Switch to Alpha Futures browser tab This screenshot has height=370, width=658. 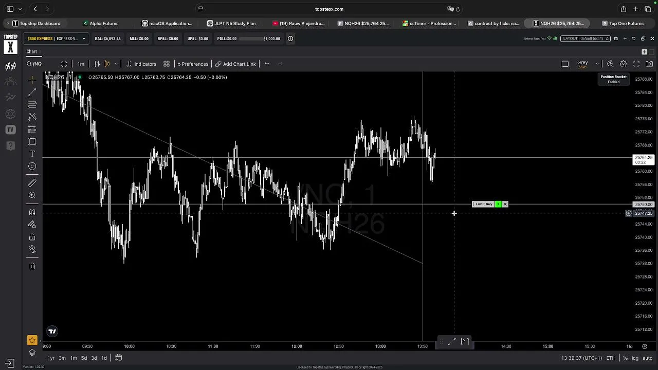coord(101,23)
